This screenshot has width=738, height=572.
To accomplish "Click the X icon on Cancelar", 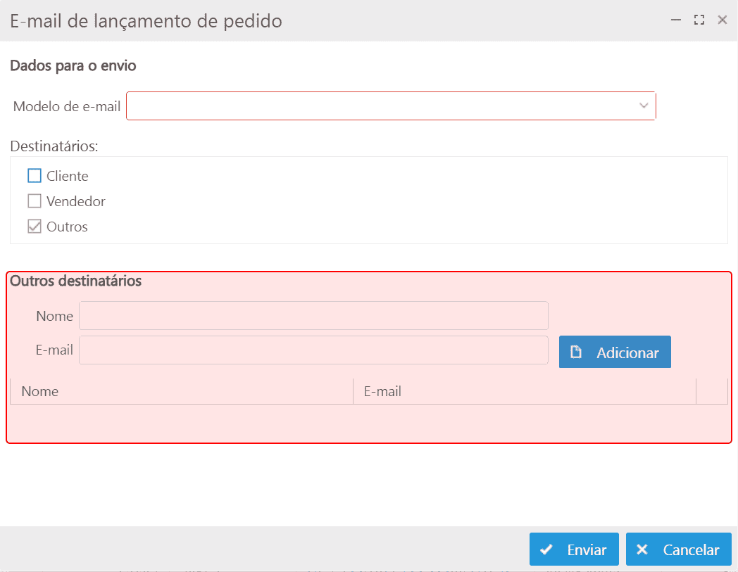I will (642, 549).
